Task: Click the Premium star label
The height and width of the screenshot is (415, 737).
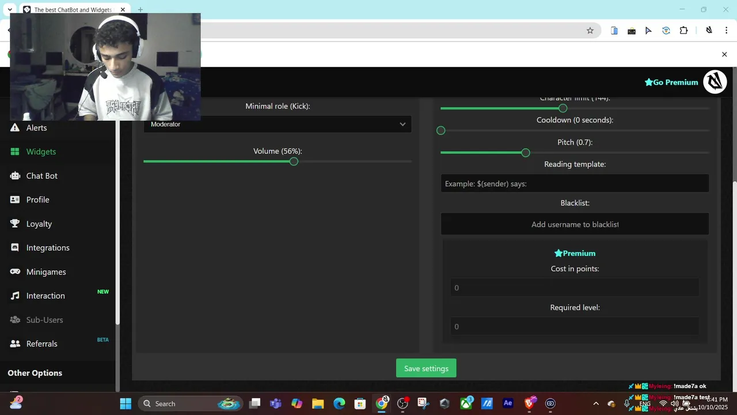Action: [575, 253]
